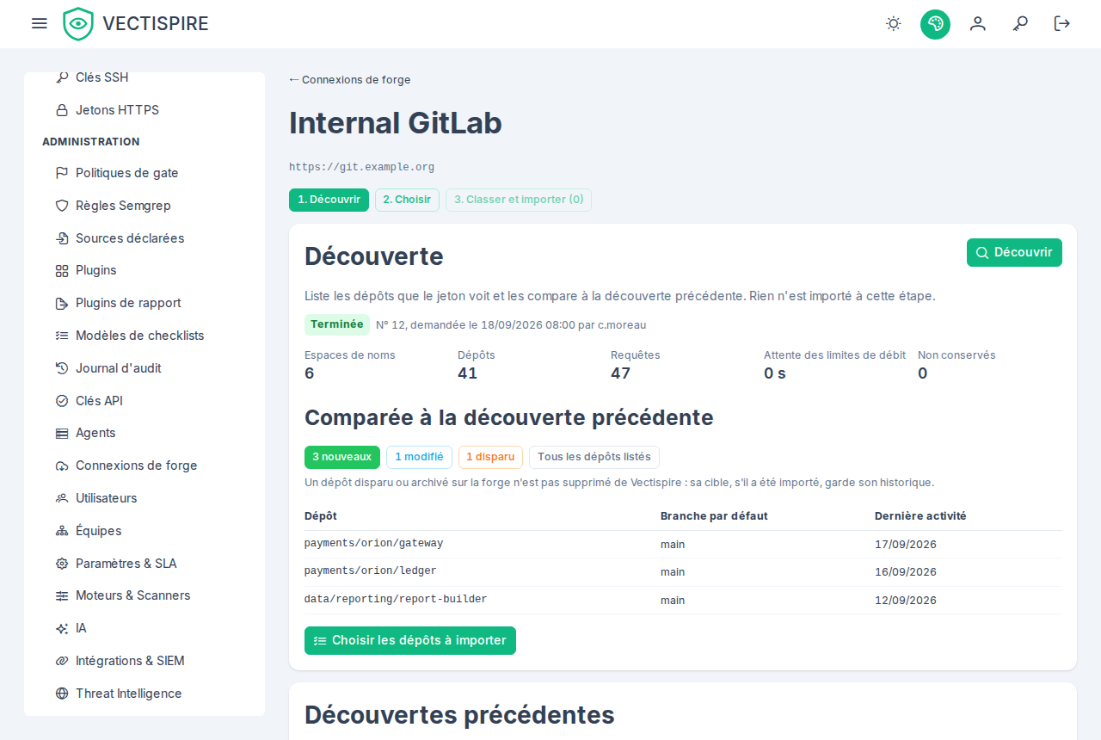
Task: Click payments/orion/ledger repository row
Action: (683, 572)
